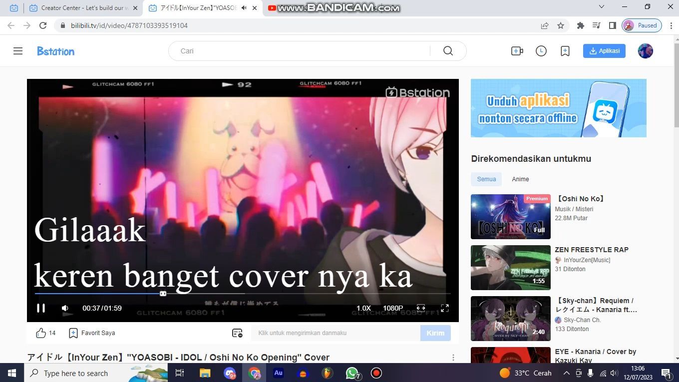The height and width of the screenshot is (382, 679).
Task: Add video to Favorit Saya
Action: tap(92, 333)
